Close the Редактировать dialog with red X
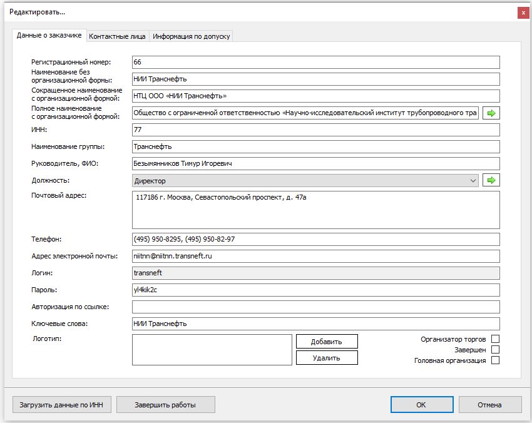Image resolution: width=532 pixels, height=423 pixels. (x=523, y=13)
